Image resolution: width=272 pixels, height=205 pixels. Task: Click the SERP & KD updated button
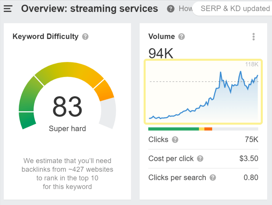pyautogui.click(x=232, y=9)
